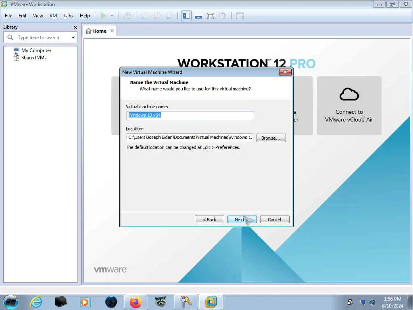
Task: Open the black box app in taskbar
Action: pos(60,302)
